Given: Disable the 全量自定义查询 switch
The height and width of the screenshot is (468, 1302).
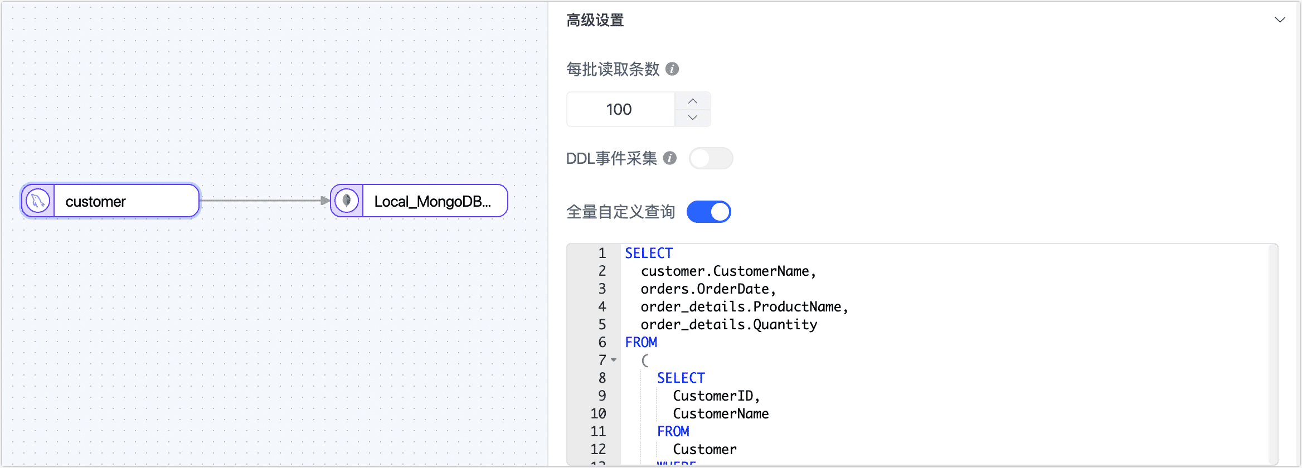Looking at the screenshot, I should [x=708, y=212].
